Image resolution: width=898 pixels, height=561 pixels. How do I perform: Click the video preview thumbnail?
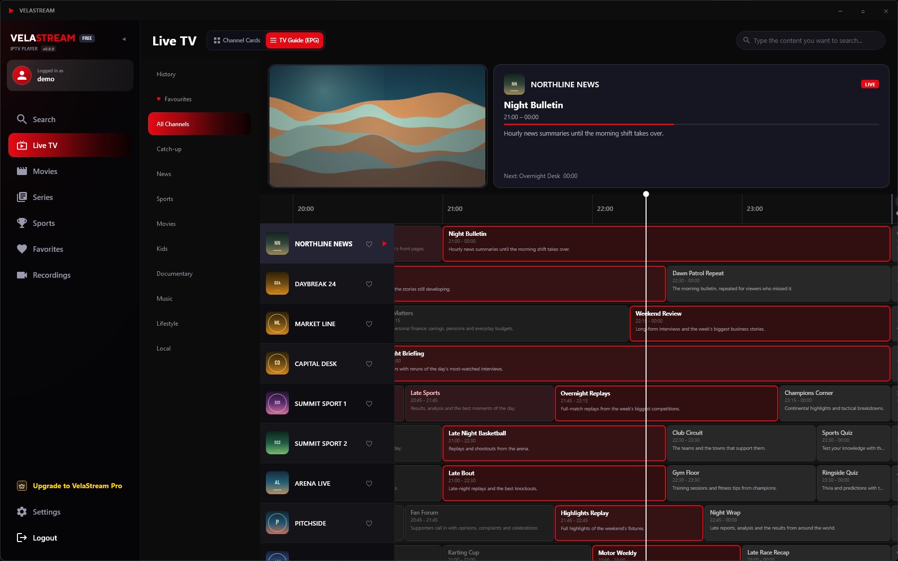(x=378, y=126)
